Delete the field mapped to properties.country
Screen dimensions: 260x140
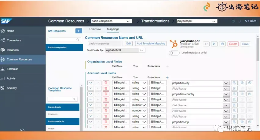(106, 94)
